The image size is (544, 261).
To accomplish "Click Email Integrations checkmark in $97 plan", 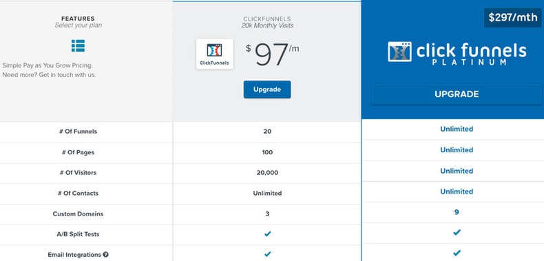I will tap(267, 254).
